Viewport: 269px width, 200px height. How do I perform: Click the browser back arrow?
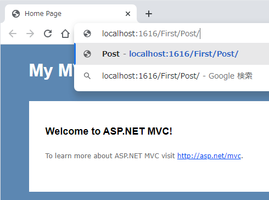click(x=13, y=34)
